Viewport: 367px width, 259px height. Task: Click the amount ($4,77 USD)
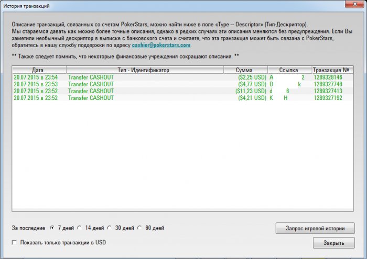point(252,84)
